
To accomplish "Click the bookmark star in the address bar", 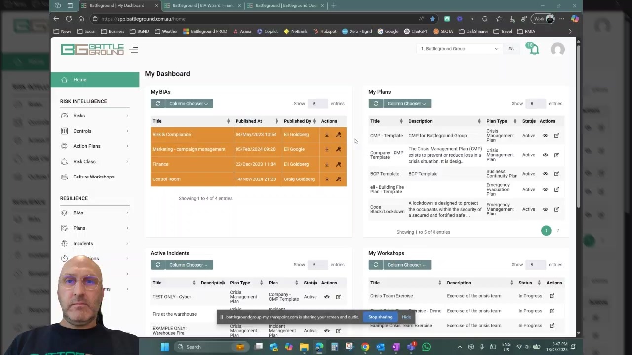I will pos(432,19).
